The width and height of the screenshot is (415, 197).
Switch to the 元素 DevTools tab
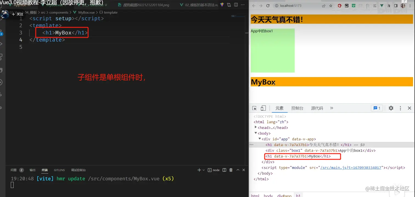point(279,108)
